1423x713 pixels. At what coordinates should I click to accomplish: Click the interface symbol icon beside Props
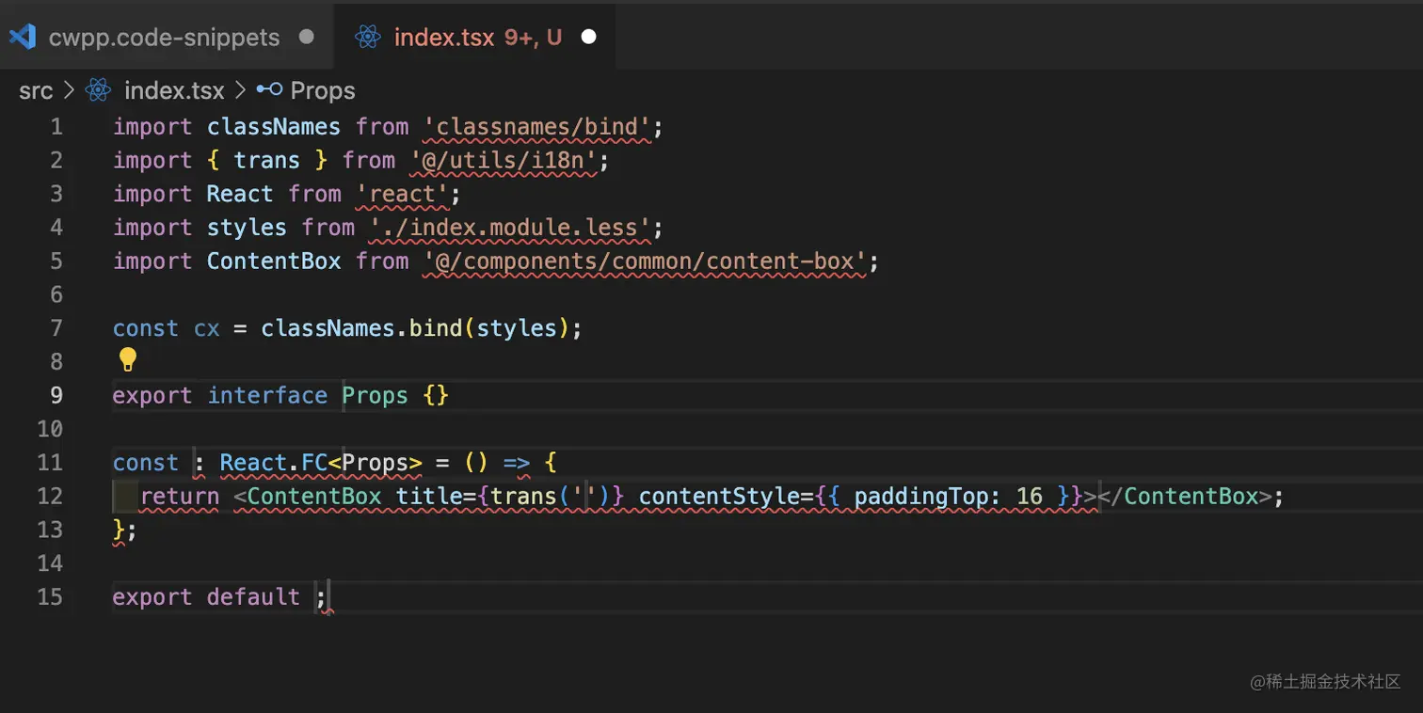click(270, 90)
